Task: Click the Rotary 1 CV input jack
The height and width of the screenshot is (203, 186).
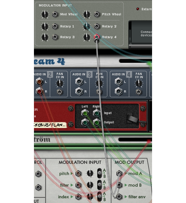Action: pos(55,26)
